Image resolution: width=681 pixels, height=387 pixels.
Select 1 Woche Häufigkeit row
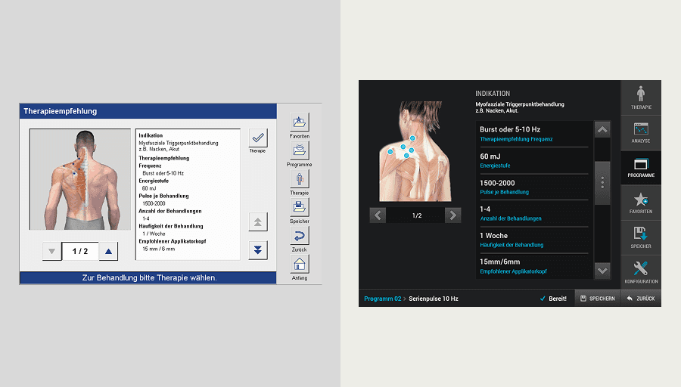tap(534, 240)
